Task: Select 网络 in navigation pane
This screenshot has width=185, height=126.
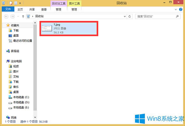Action: (x=14, y=117)
